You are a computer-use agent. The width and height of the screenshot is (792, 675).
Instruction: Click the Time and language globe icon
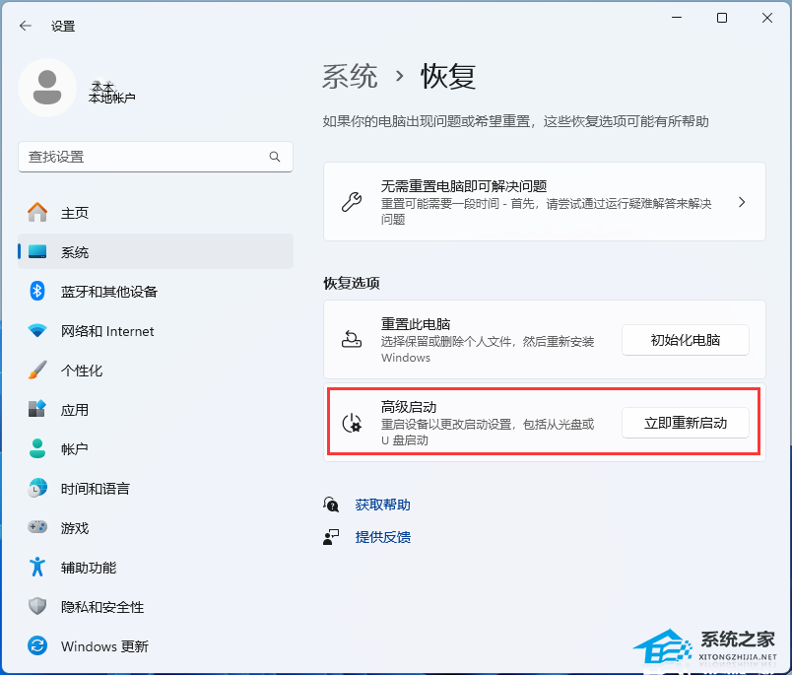37,488
